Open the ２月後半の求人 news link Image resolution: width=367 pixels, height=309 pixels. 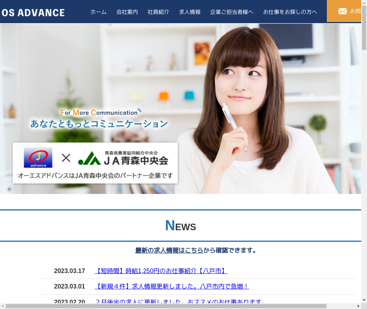pyautogui.click(x=180, y=301)
